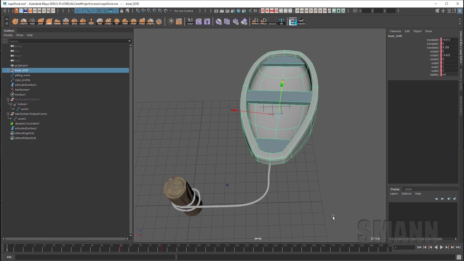The image size is (464, 261).
Task: Click the Outliner search field
Action: click(68, 41)
